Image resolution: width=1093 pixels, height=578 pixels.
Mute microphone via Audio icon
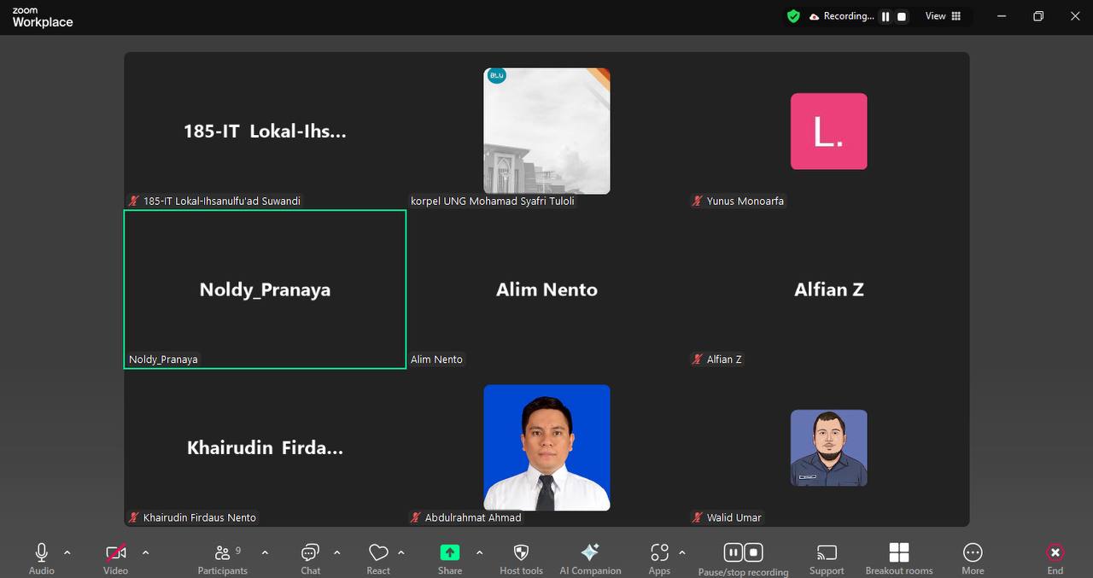(41, 552)
